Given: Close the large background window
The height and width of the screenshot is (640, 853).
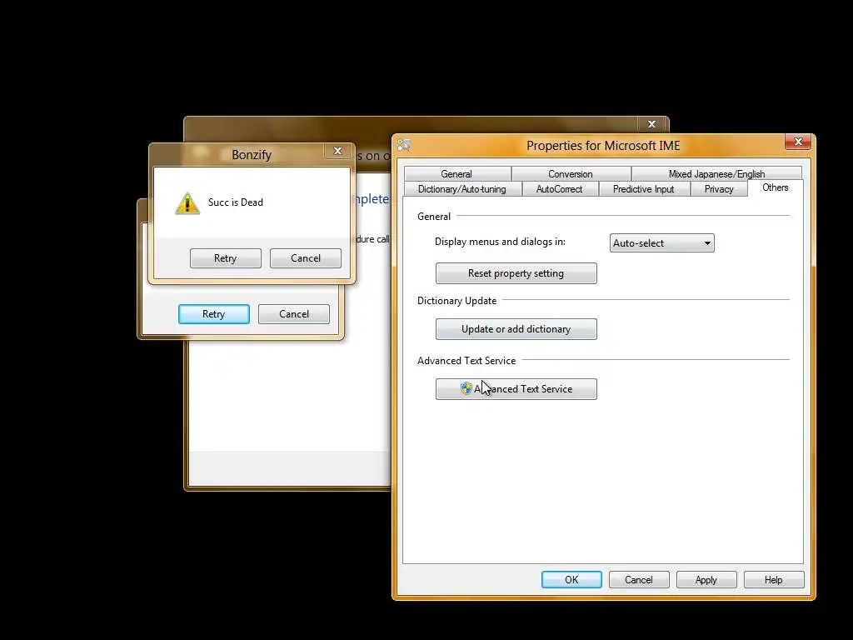Looking at the screenshot, I should click(x=651, y=124).
